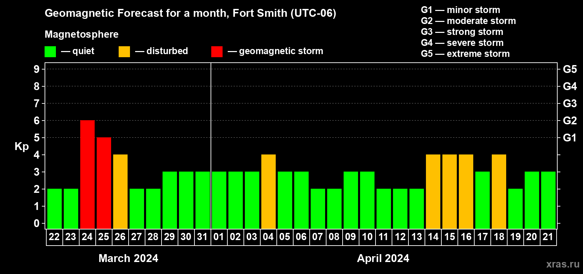Select the orange bar for April 18

click(x=499, y=191)
